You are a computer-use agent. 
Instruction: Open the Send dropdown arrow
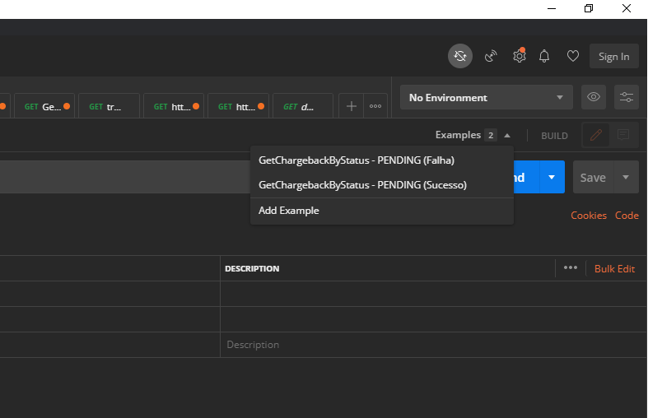(x=552, y=177)
